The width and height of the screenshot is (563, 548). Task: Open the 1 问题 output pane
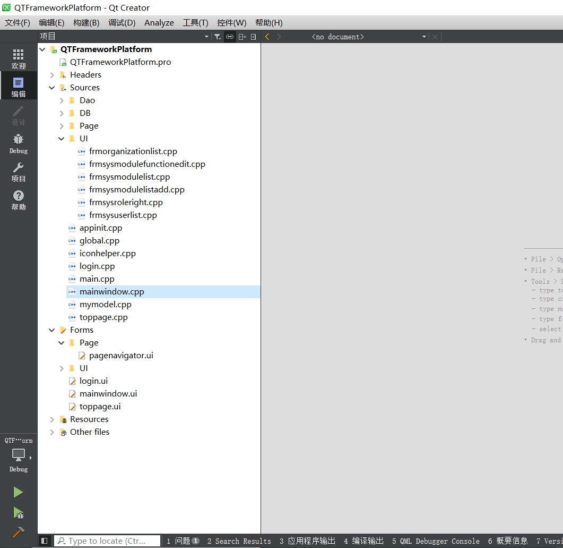click(x=183, y=541)
